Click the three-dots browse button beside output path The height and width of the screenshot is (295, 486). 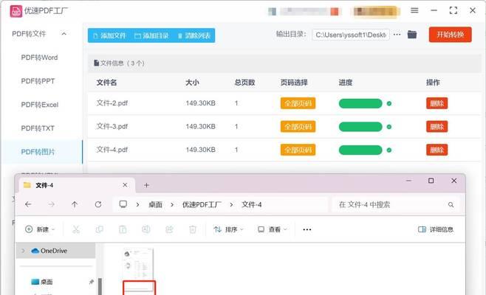[397, 35]
